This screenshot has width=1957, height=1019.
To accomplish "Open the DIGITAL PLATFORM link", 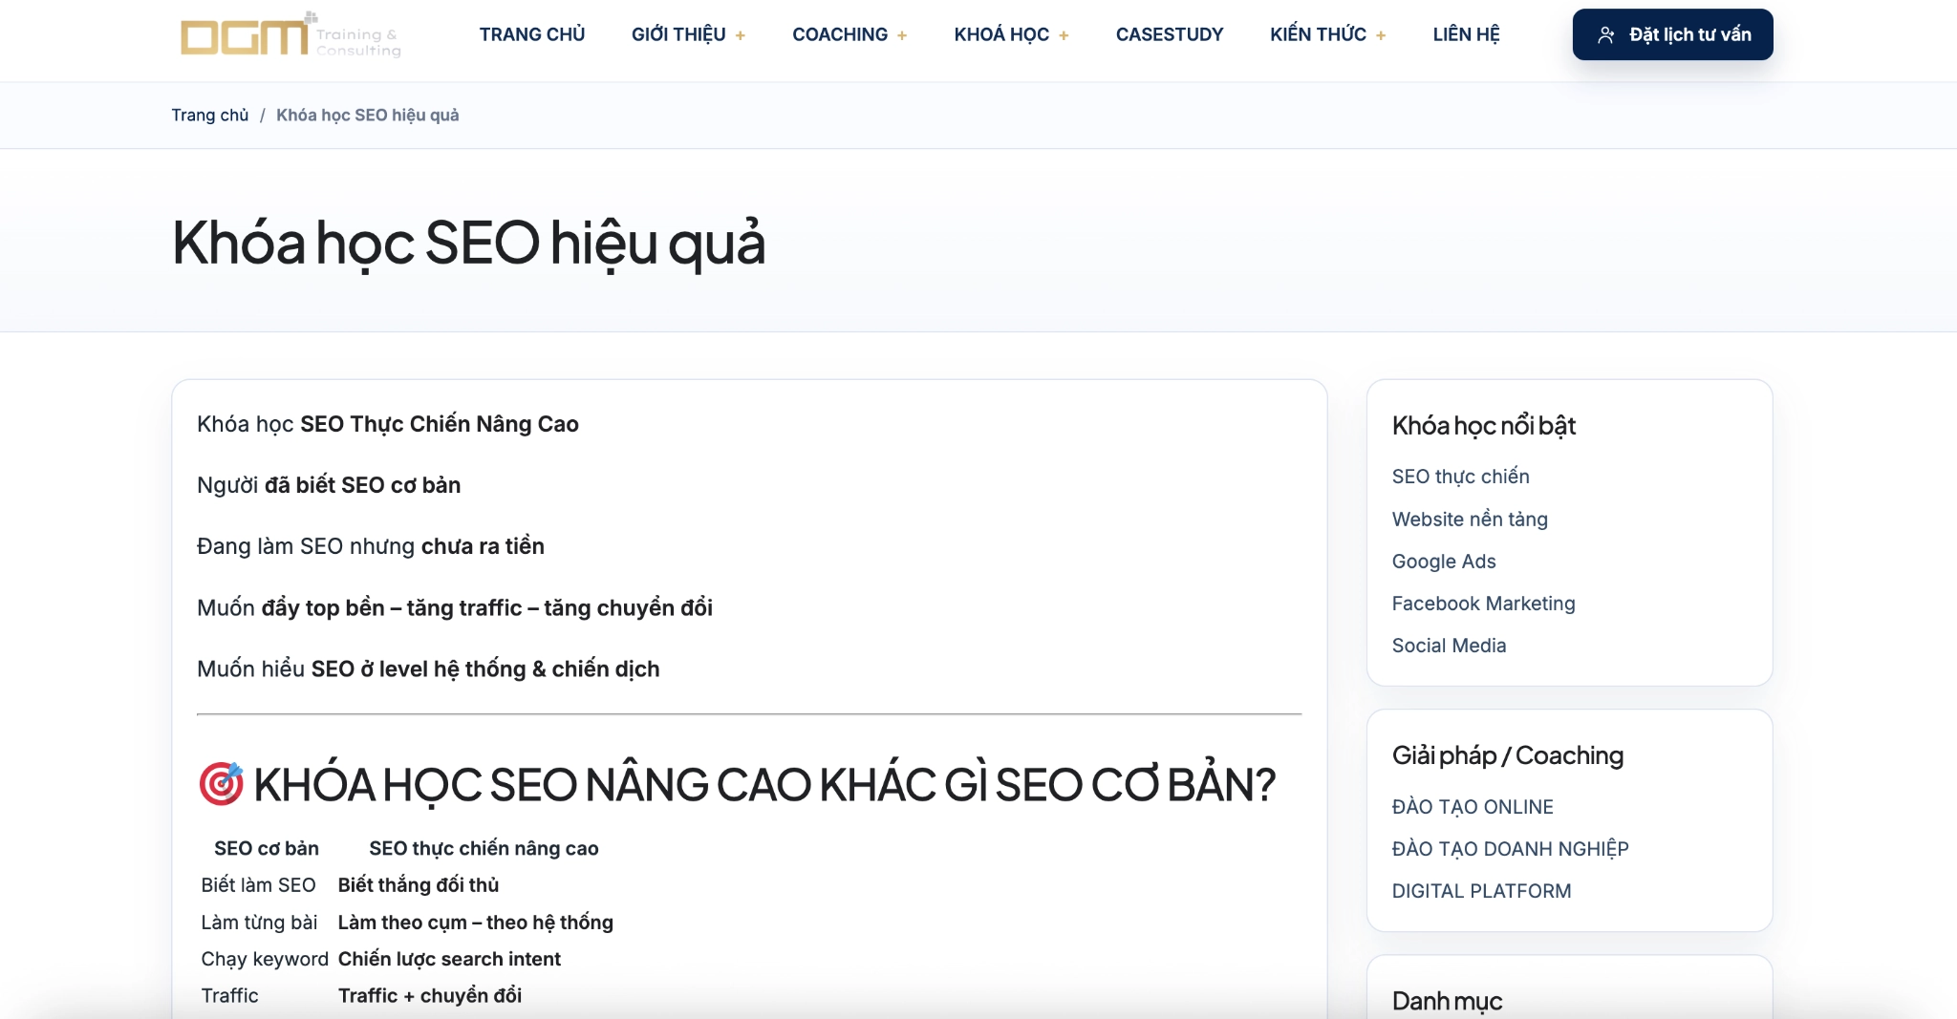I will (1481, 891).
